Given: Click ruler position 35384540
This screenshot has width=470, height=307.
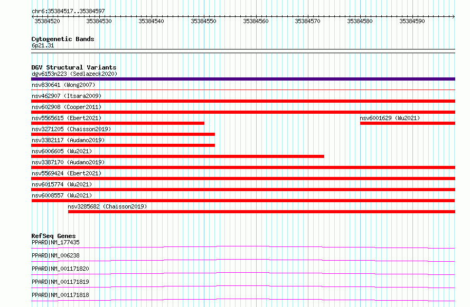Looking at the screenshot, I should tap(152, 21).
